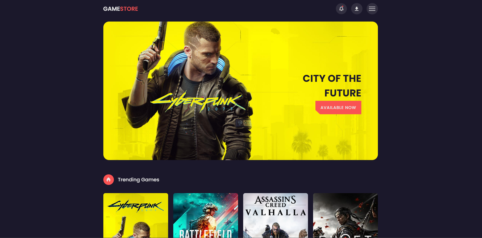This screenshot has height=238, width=482.
Task: Open the hamburger menu
Action: tap(372, 9)
